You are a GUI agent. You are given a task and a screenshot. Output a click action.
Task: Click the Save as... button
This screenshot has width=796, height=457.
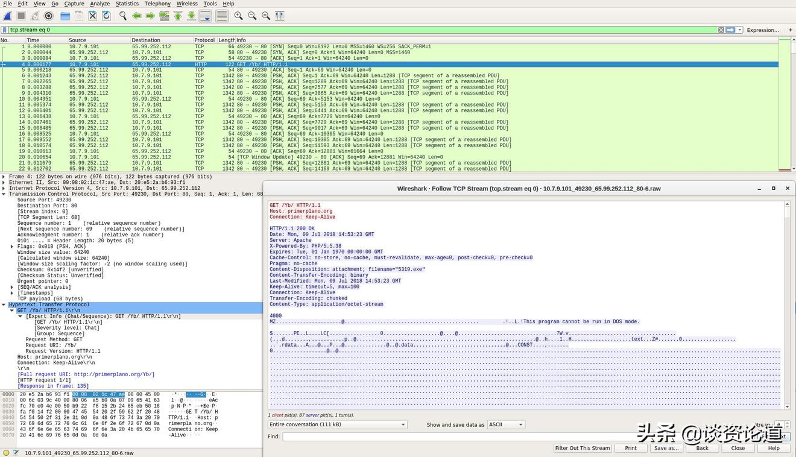[666, 448]
